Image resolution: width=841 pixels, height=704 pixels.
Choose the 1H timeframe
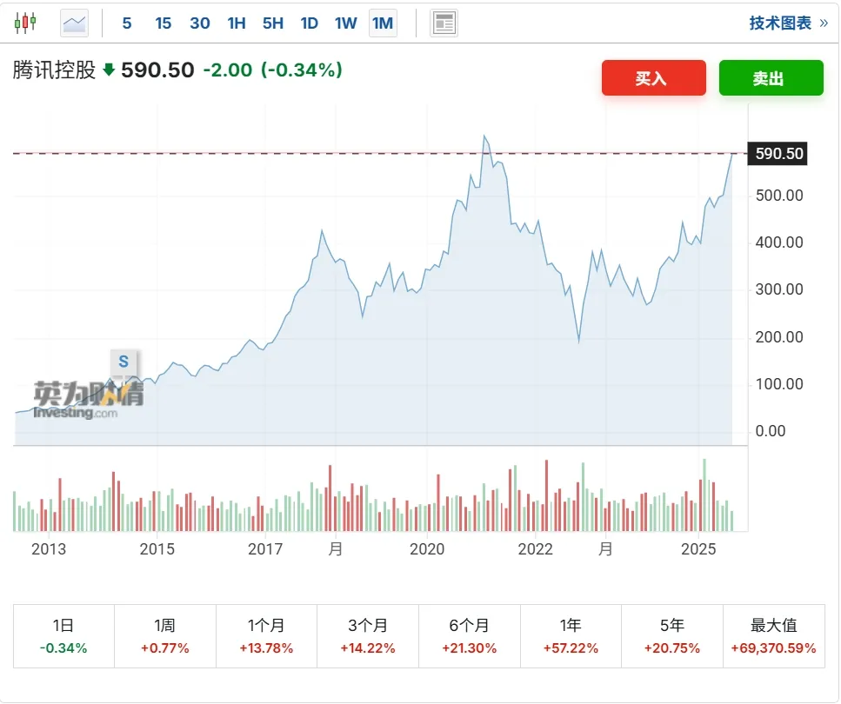click(237, 23)
